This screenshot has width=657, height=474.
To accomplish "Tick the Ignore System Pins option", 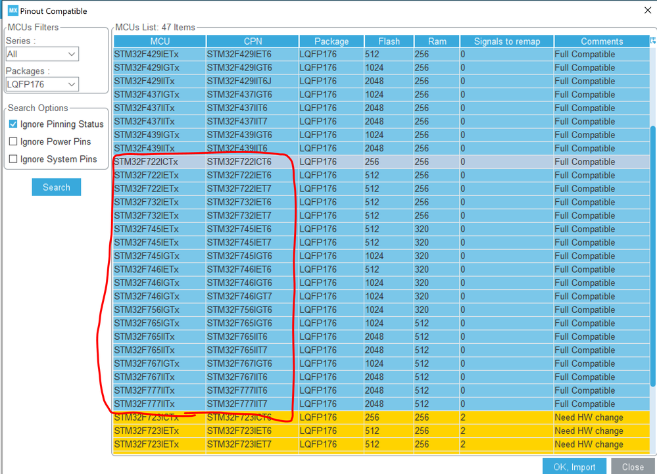I will coord(13,159).
